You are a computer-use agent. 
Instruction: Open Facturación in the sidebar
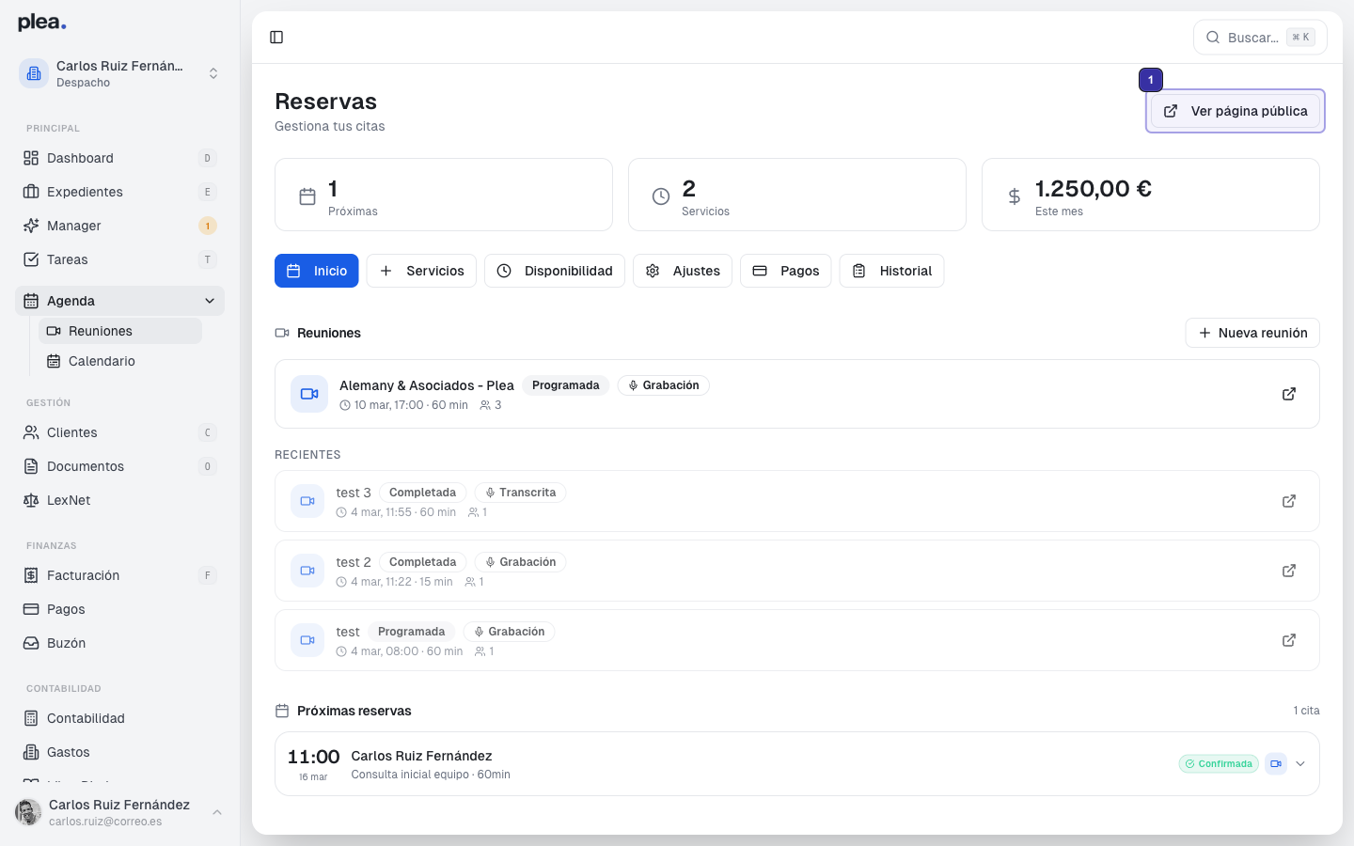[x=119, y=575]
